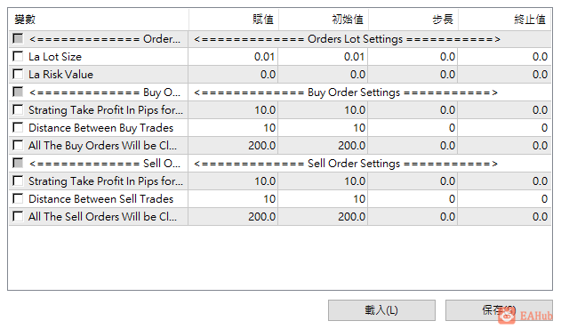This screenshot has height=329, width=561.
Task: Tick the All The Buy Orders checkbox
Action: pos(18,145)
